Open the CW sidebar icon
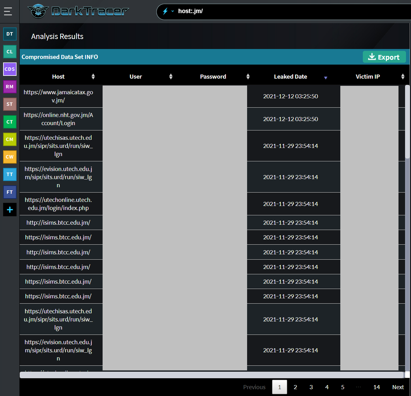 [10, 157]
